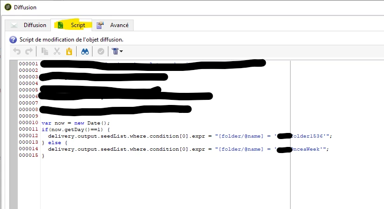Click the check syntax checkmark icon
384x209 pixels.
coord(100,51)
